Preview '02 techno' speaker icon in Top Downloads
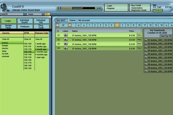Screen dimensions: 173x115 146,43
